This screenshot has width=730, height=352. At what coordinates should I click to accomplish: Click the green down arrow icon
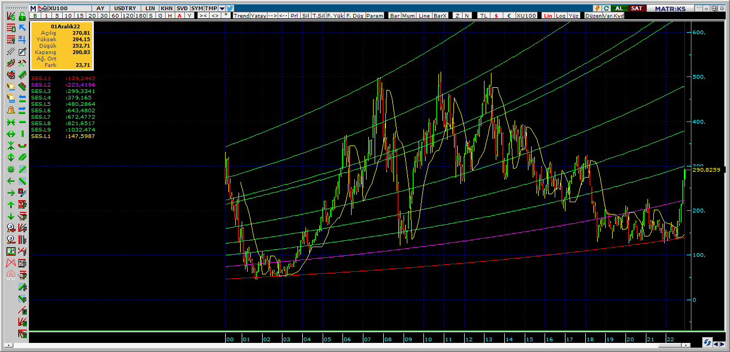click(x=11, y=216)
